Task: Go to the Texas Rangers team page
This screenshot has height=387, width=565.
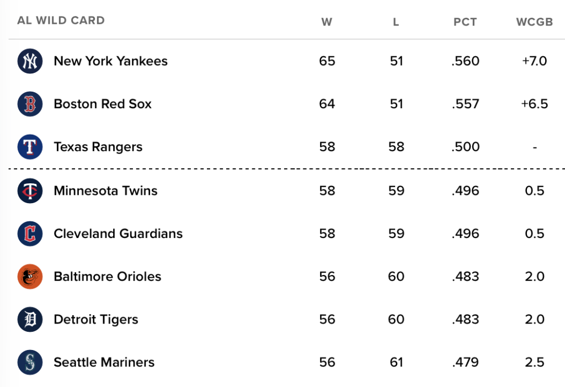Action: click(x=98, y=147)
